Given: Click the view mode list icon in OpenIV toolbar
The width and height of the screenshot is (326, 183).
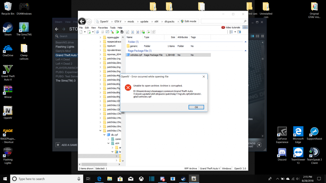Looking at the screenshot, I should [231, 32].
